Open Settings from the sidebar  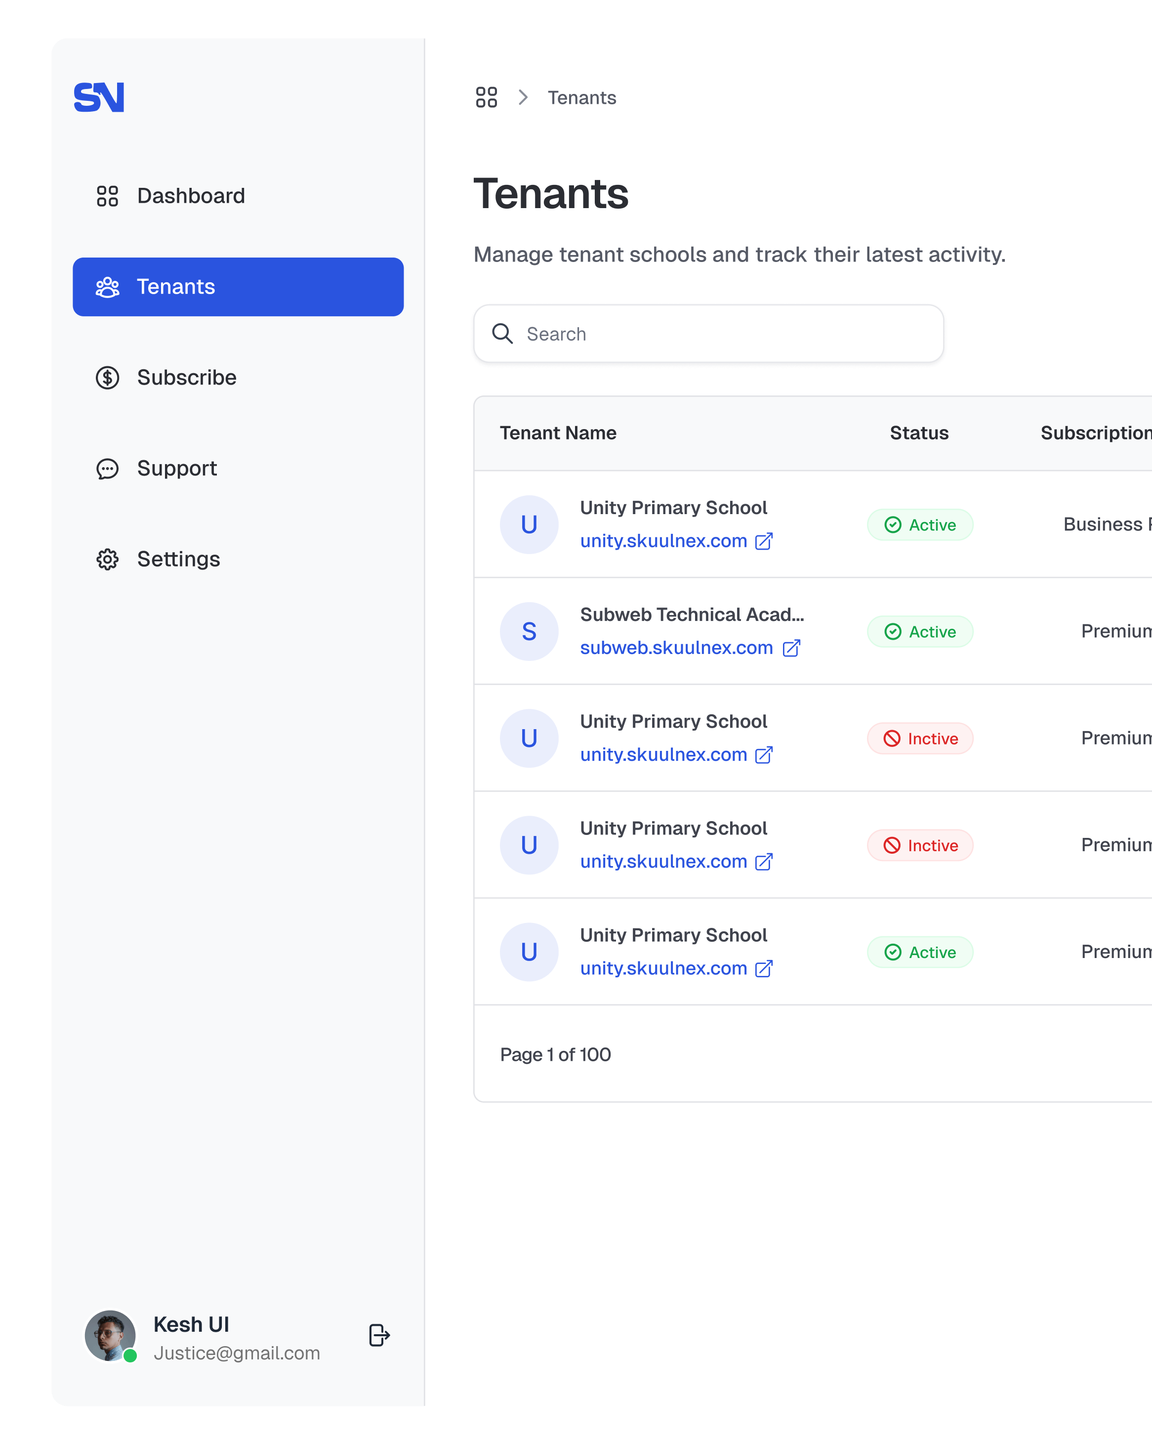click(178, 560)
